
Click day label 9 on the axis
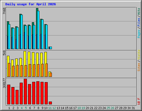[42, 108]
